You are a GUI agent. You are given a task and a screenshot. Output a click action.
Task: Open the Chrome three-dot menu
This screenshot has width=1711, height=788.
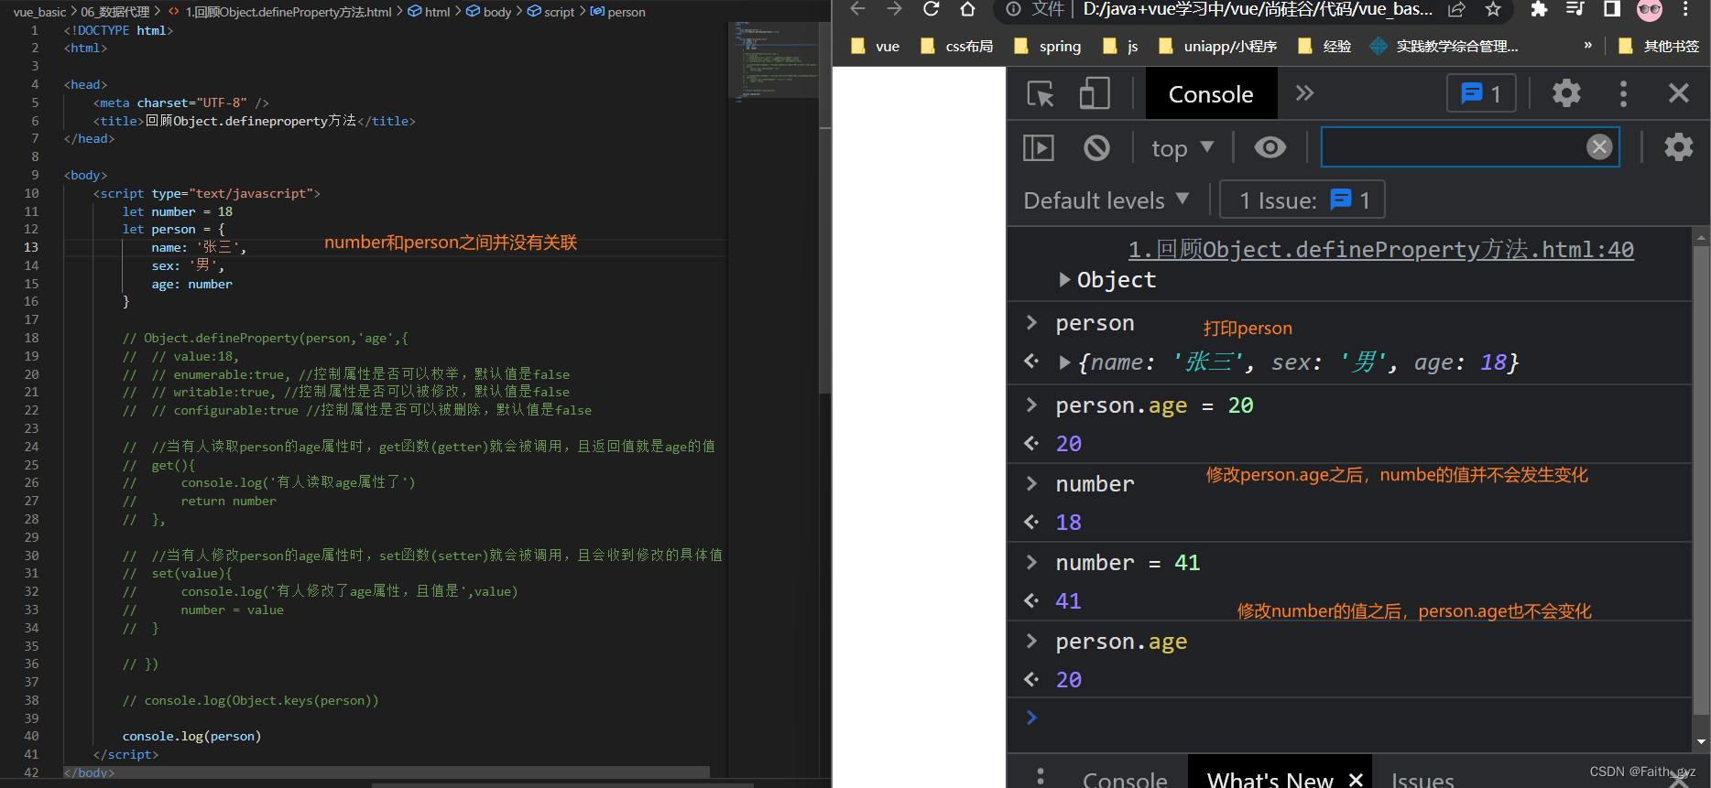(x=1685, y=9)
